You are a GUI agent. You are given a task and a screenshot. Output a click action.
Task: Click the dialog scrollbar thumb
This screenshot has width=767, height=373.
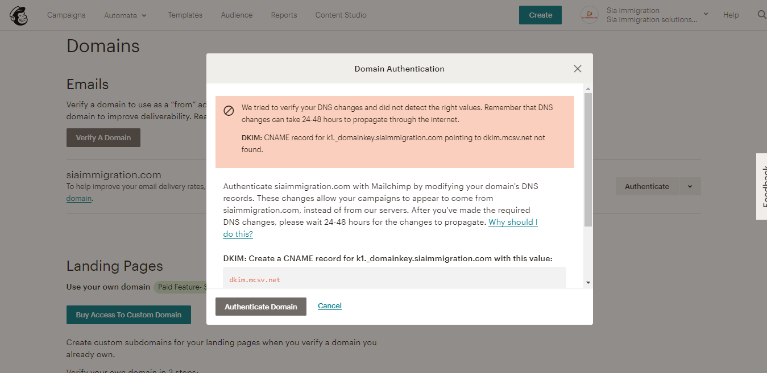click(588, 160)
